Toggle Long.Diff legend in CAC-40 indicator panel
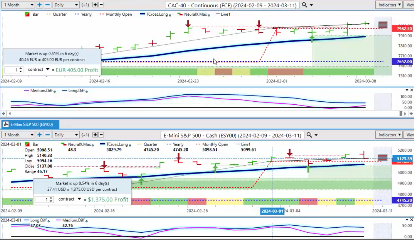Image resolution: width=414 pixels, height=240 pixels. 75,91
